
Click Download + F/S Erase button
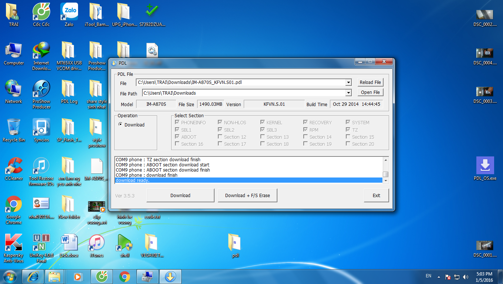tap(247, 195)
